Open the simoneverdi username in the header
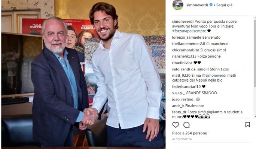Screen dimensions: 256x149 point(197,5)
